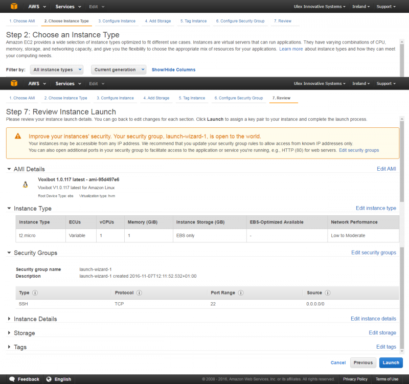Click Edit security groups link beside Security Groups heading
Viewport: 409px width, 384px height.
coord(374,252)
